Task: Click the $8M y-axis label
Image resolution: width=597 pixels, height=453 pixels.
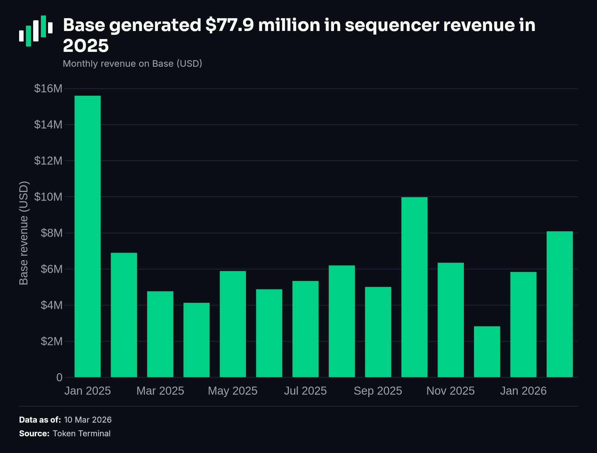Action: [x=51, y=233]
